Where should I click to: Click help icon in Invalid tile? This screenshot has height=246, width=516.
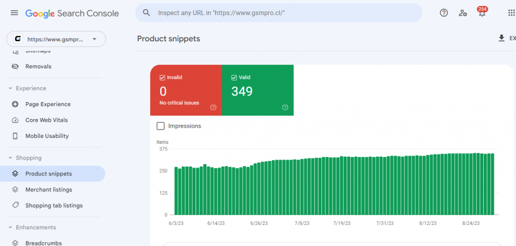coord(213,107)
